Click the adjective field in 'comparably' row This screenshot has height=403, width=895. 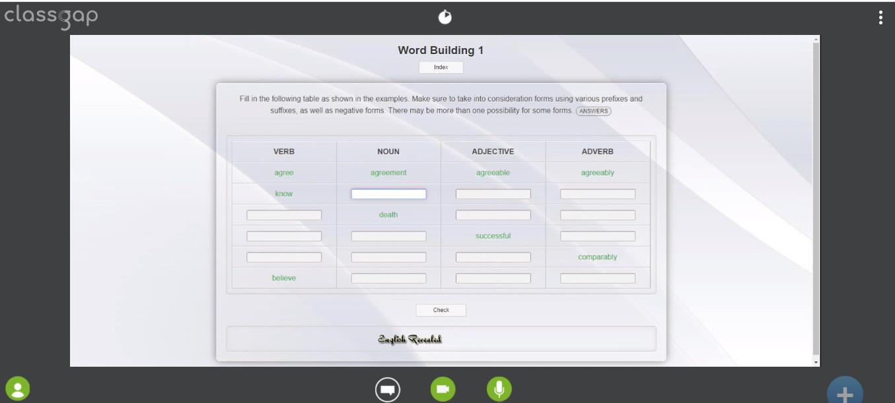tap(493, 257)
